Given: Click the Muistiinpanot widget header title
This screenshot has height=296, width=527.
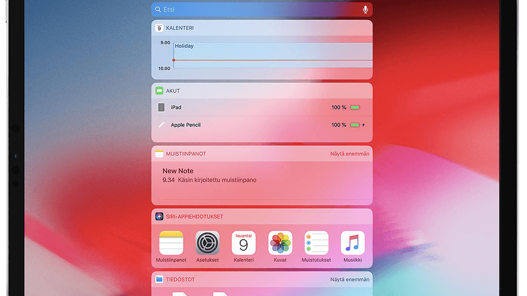Looking at the screenshot, I should (x=186, y=154).
